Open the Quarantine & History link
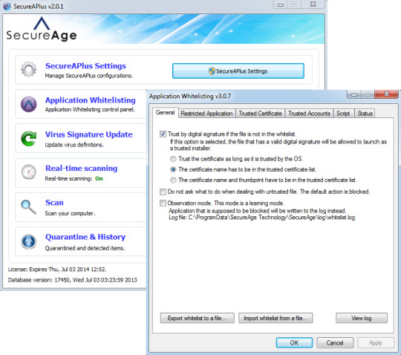The image size is (401, 355). point(85,237)
